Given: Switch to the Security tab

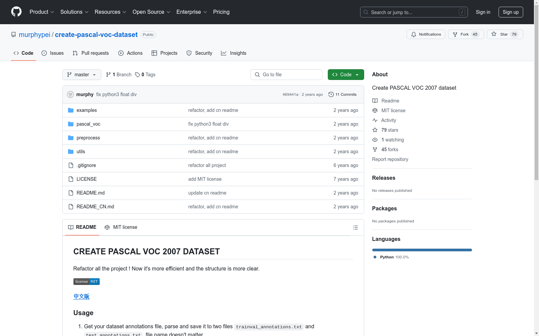Looking at the screenshot, I should coord(199,53).
